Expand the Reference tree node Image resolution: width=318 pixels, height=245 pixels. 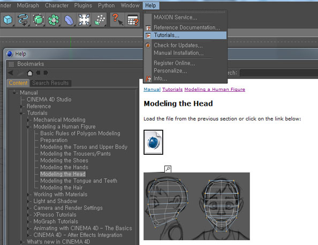[x=21, y=106]
